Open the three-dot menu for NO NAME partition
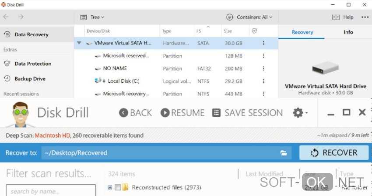This screenshot has width=372, height=196. 263,68
